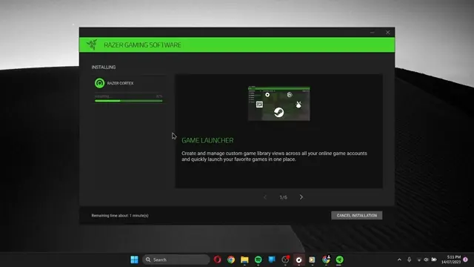The height and width of the screenshot is (267, 474).
Task: Open volume control tray icon
Action: click(427, 260)
